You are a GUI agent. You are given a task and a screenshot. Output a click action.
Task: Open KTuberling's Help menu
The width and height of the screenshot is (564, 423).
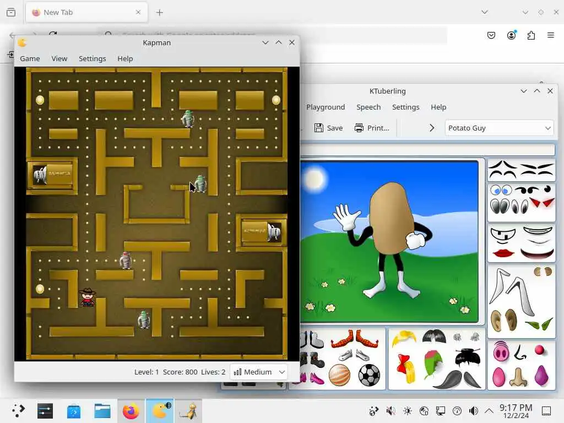coord(438,107)
